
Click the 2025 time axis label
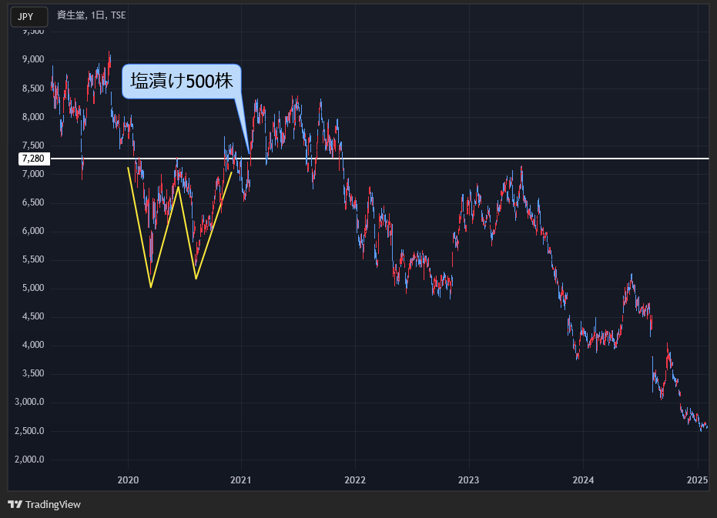click(x=697, y=480)
